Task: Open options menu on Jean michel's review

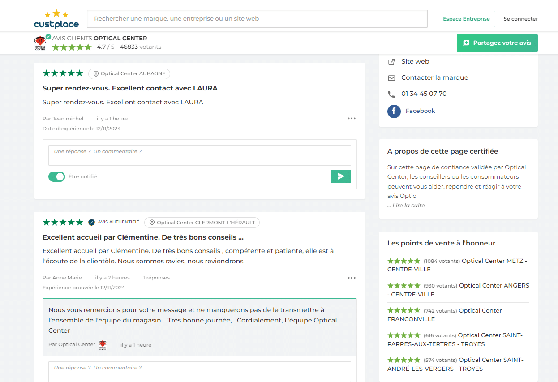Action: coord(352,118)
